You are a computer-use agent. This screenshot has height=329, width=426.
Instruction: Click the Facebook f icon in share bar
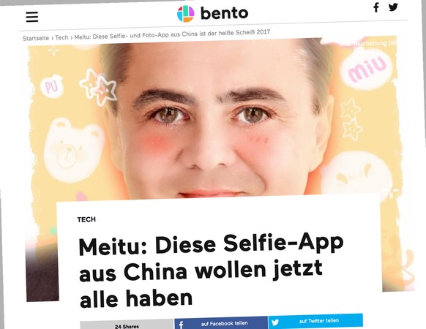pos(181,325)
